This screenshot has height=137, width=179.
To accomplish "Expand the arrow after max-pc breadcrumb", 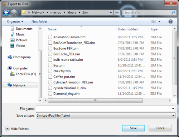I will pyautogui.click(x=64, y=13).
